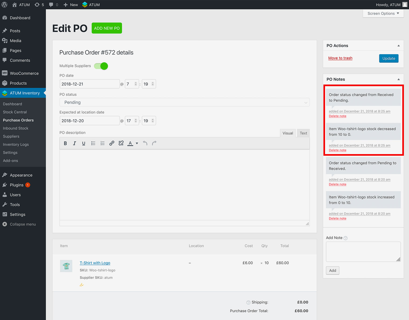Click the T-shirt product thumbnail
This screenshot has width=409, height=320.
click(66, 266)
